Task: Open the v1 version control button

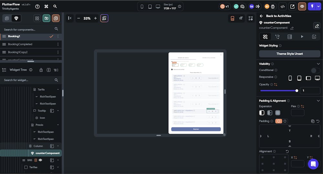Action: (x=224, y=6)
